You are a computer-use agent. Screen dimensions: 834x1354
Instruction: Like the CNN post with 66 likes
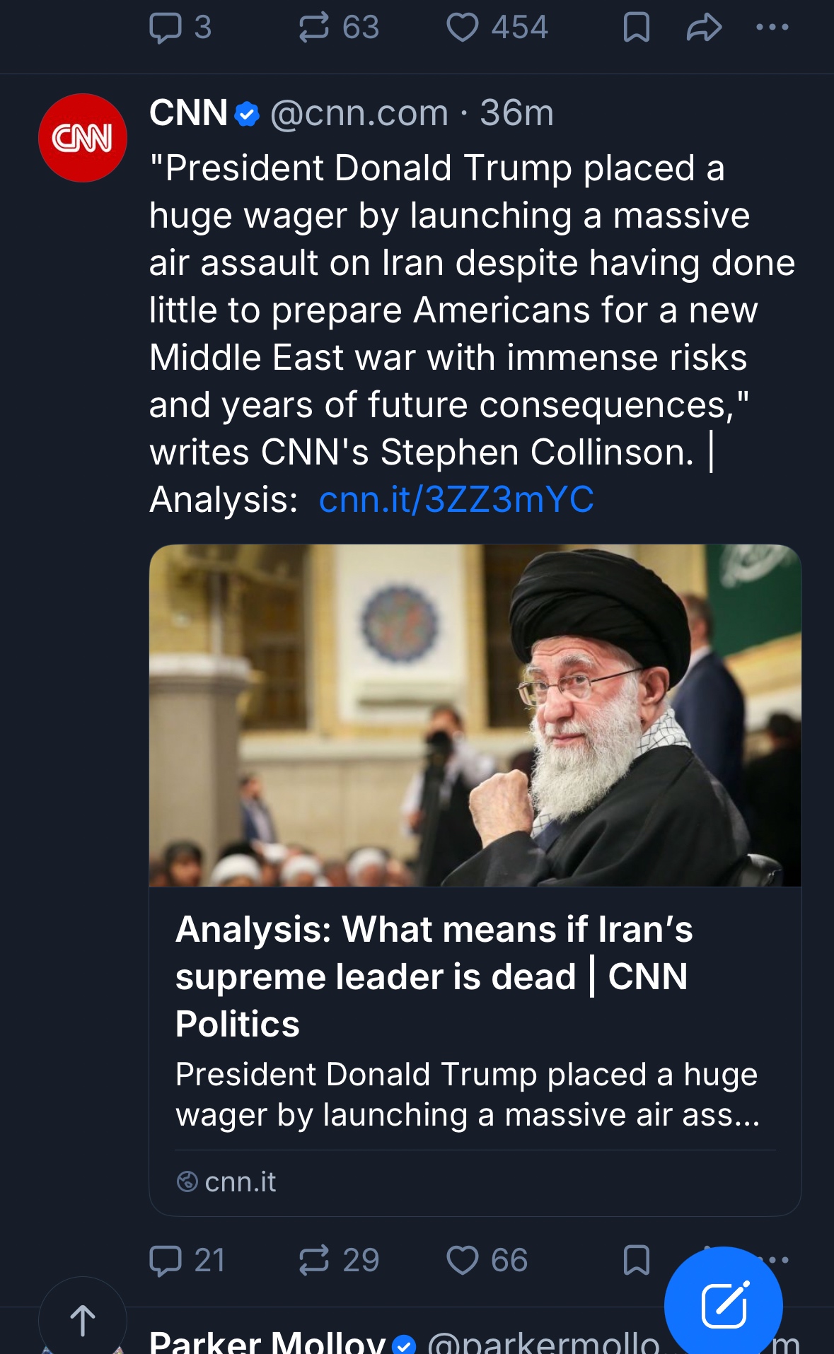click(x=463, y=1261)
